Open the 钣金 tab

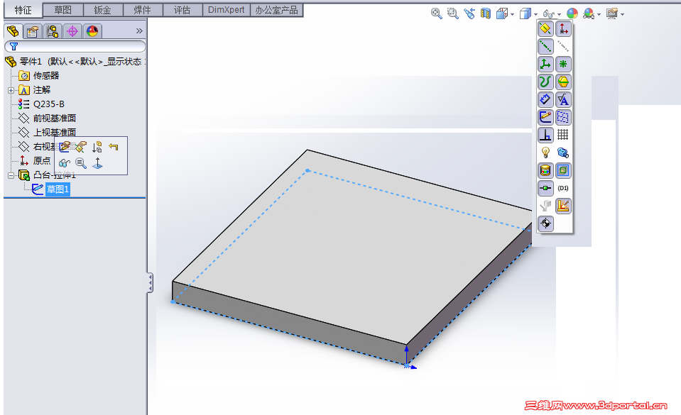102,10
